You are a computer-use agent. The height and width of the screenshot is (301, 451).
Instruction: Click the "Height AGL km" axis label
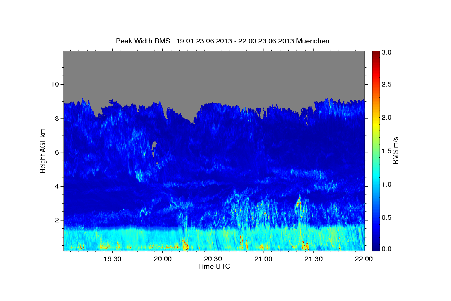pos(43,150)
